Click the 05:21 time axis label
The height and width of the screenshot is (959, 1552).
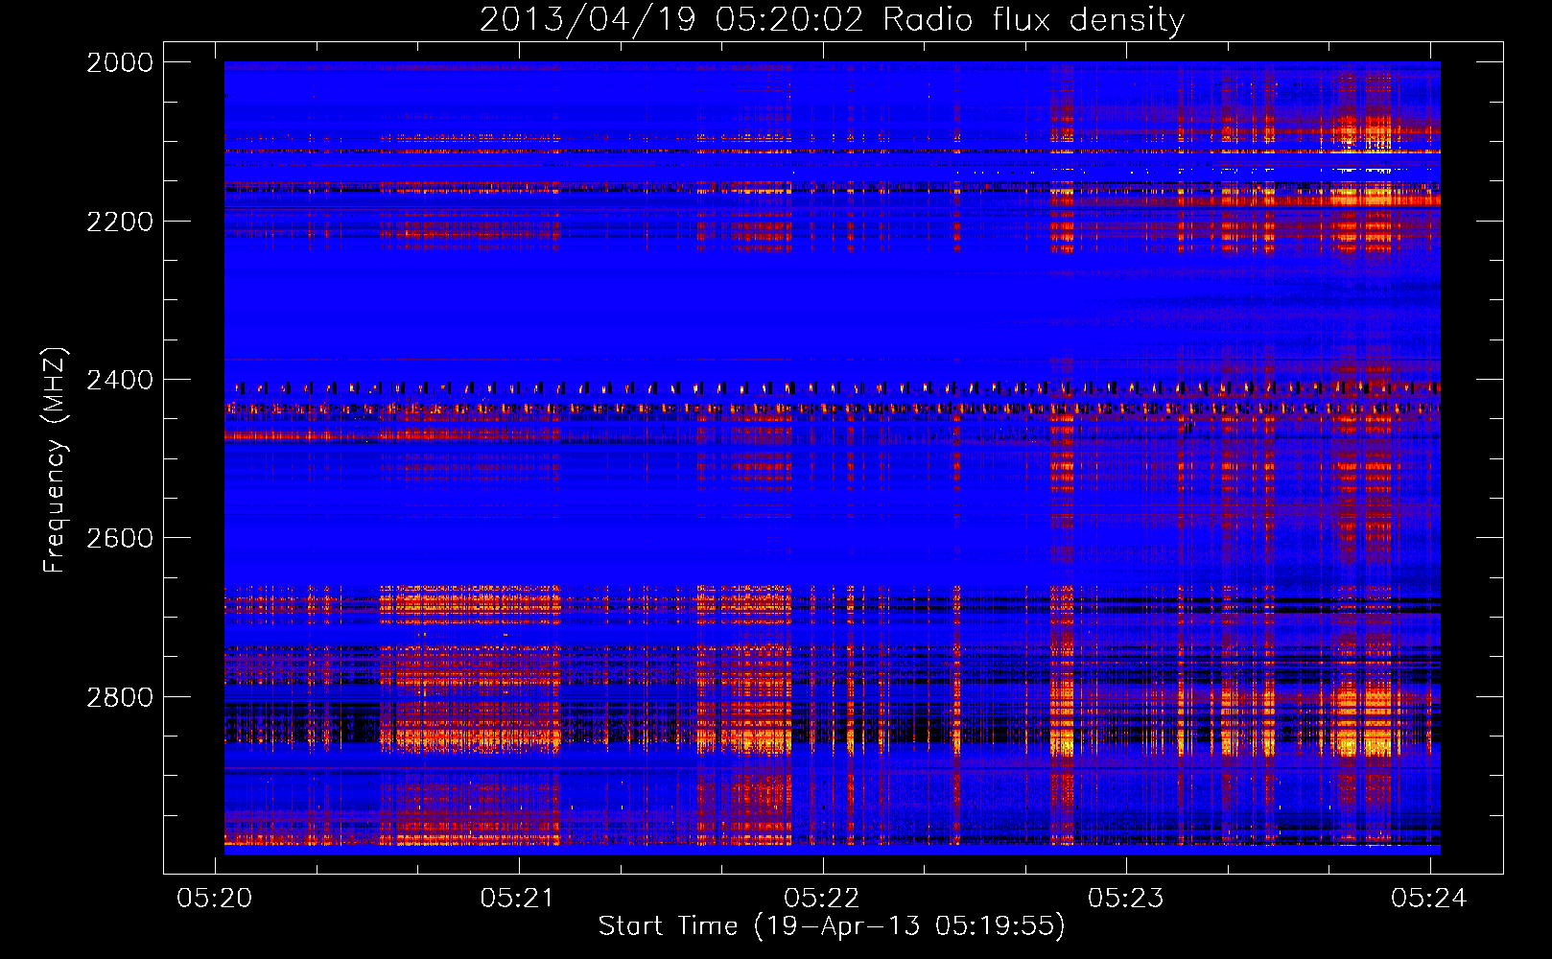[518, 898]
